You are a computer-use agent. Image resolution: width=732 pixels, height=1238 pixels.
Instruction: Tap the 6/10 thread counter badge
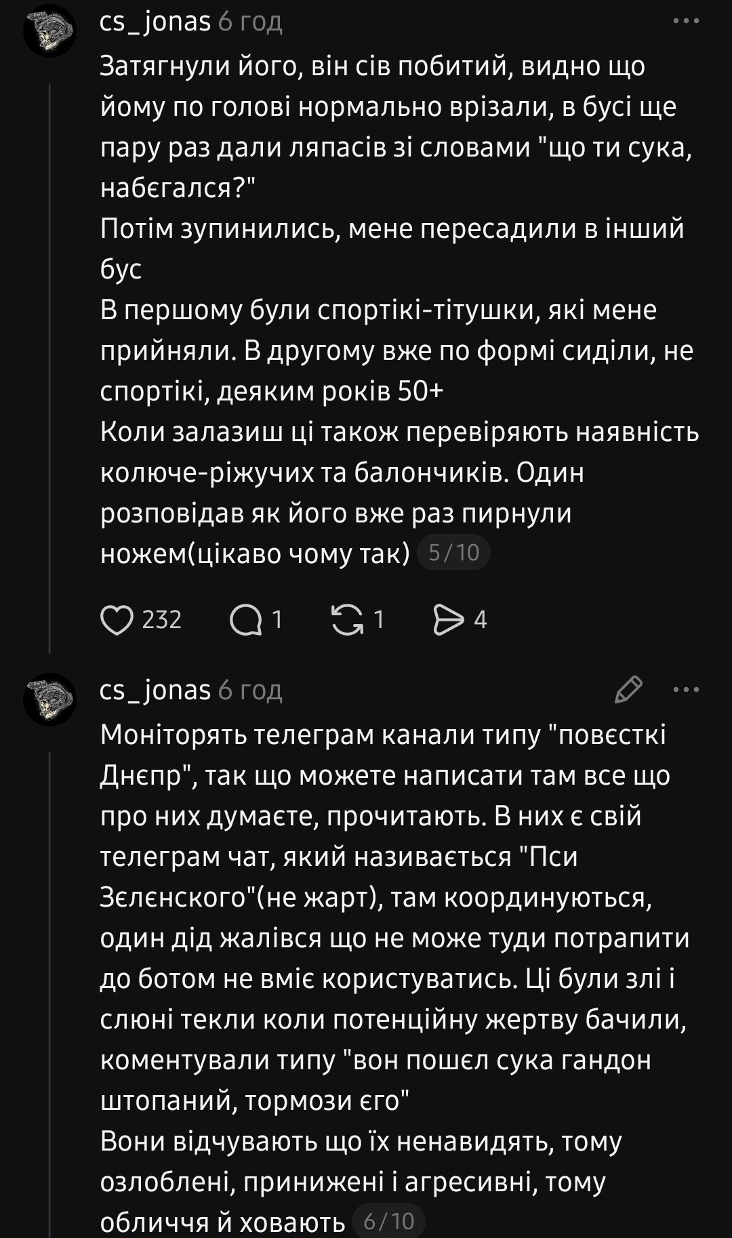[x=389, y=1220]
